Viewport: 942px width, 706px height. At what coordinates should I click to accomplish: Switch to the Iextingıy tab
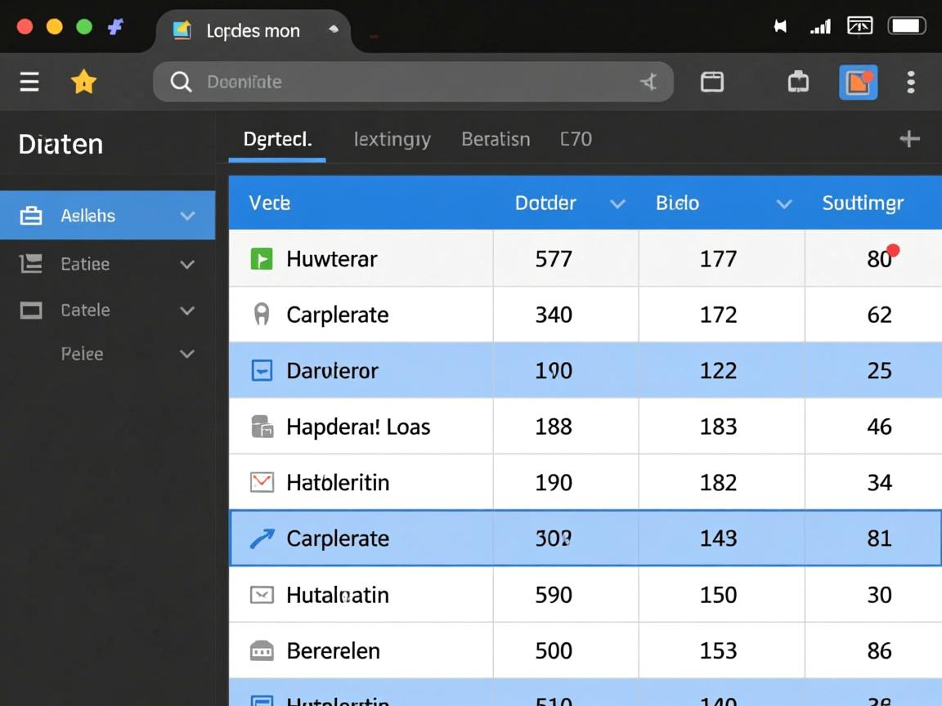coord(392,140)
